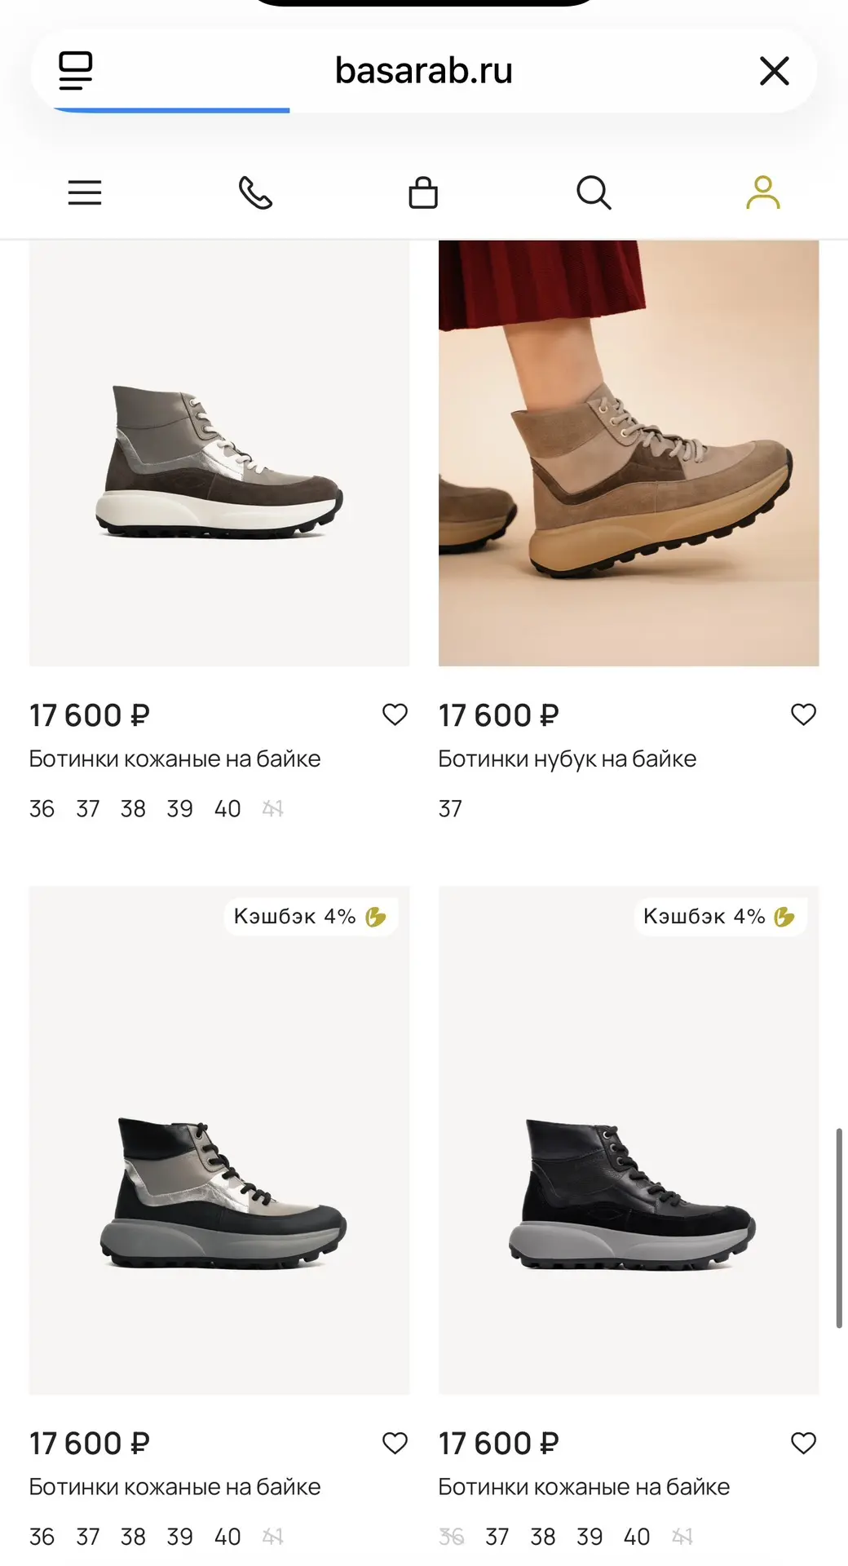Screen dimensions: 848x1566
Task: Favorite the nubuck boot with heart icon
Action: [804, 714]
